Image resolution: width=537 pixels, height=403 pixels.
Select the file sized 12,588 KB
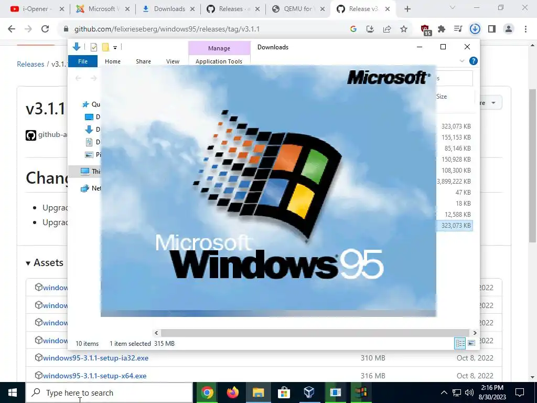457,215
